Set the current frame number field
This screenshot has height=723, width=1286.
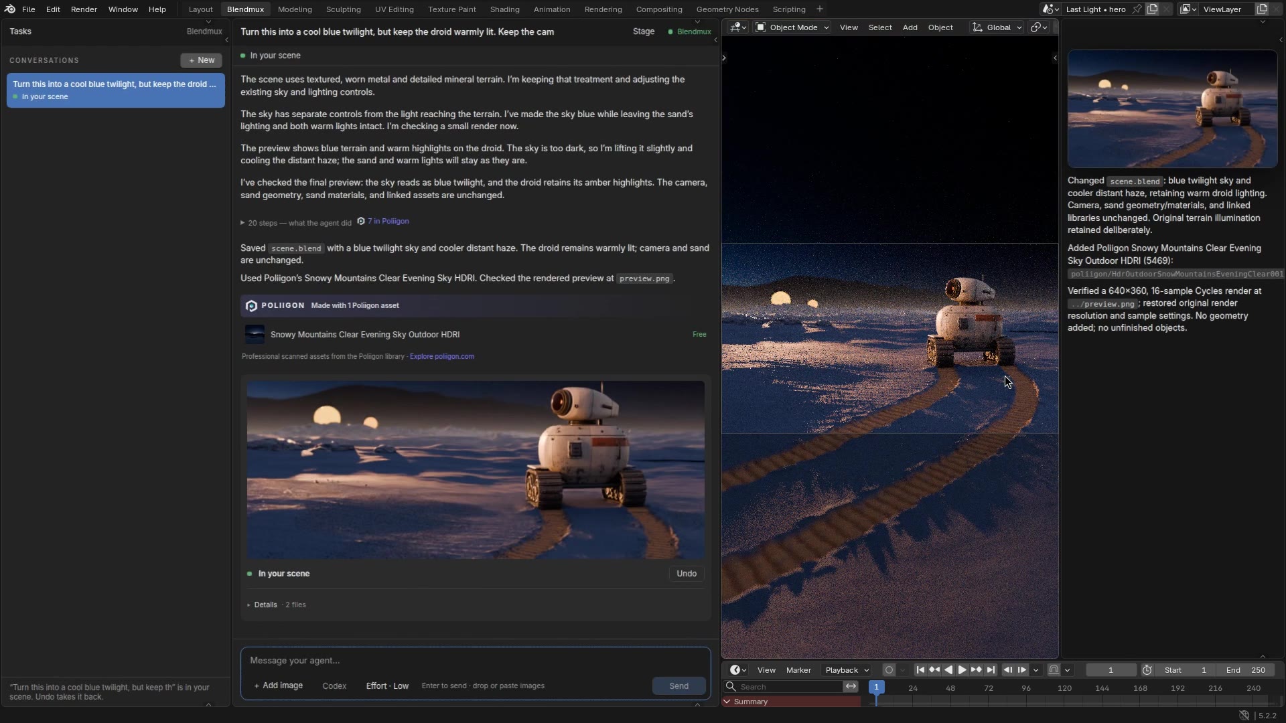tap(1111, 670)
